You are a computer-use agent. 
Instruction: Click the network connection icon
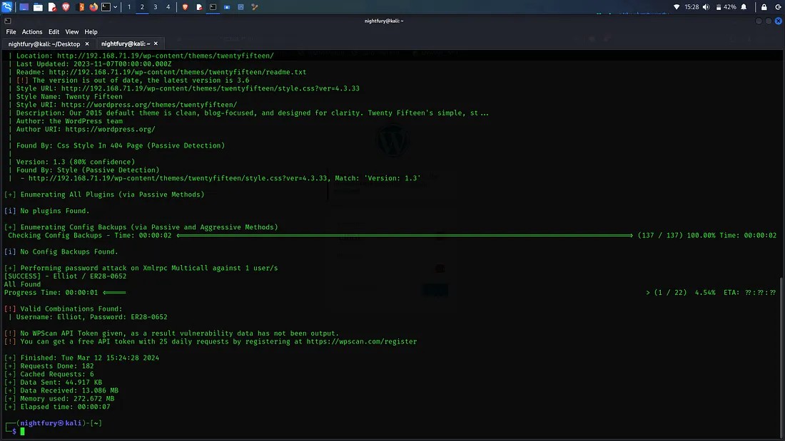tap(677, 6)
